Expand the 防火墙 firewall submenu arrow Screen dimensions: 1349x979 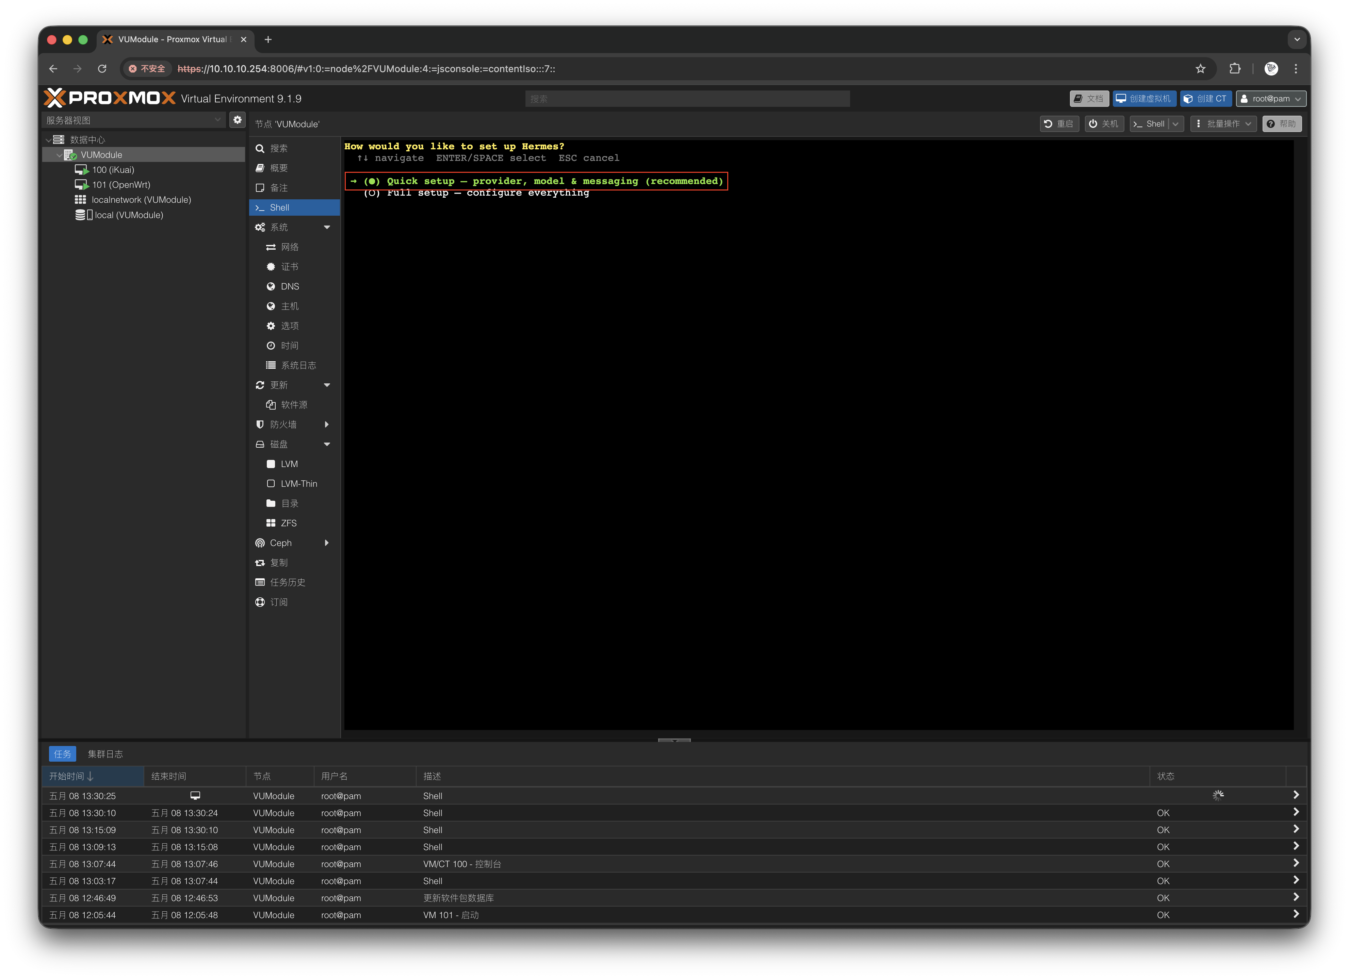pyautogui.click(x=327, y=425)
